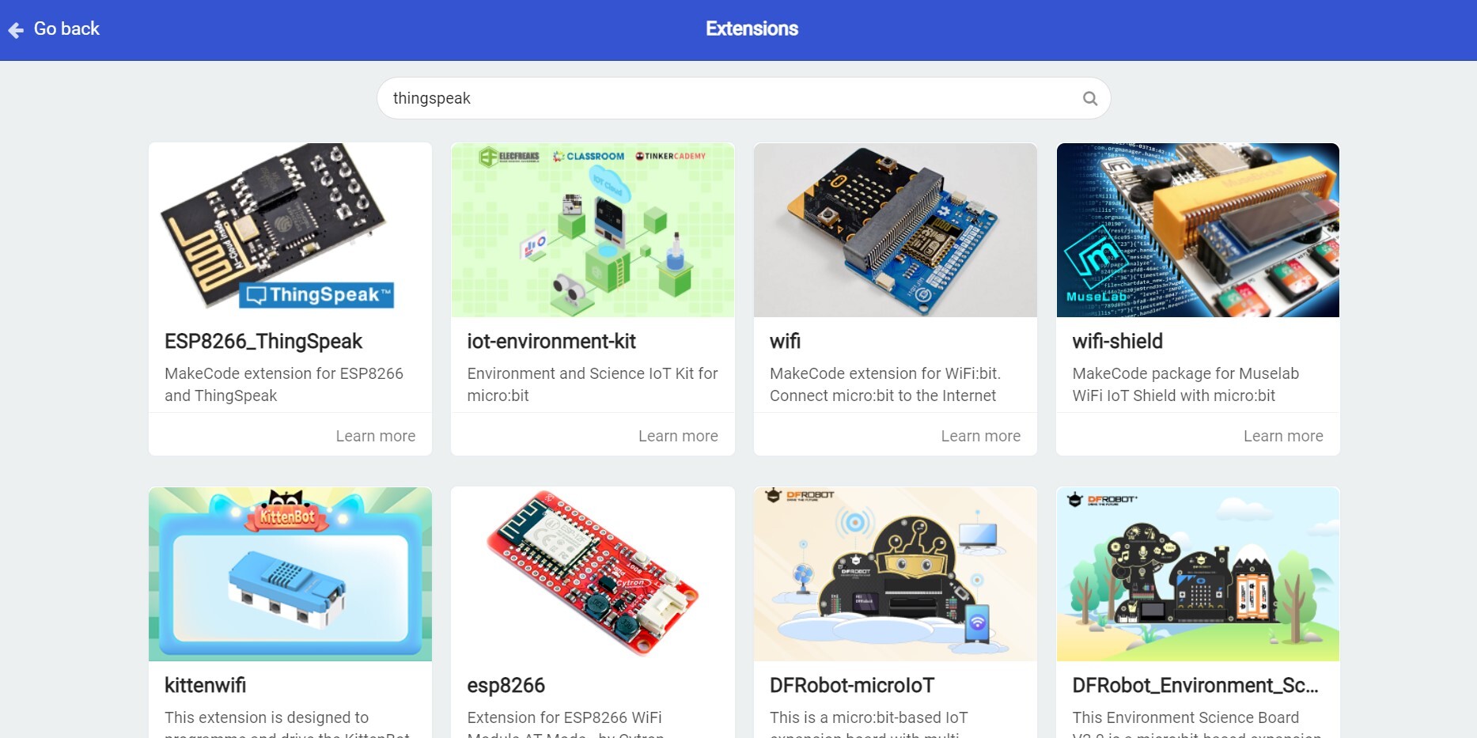Screen dimensions: 1477x738
Task: Select the wifi extension title
Action: pos(786,342)
